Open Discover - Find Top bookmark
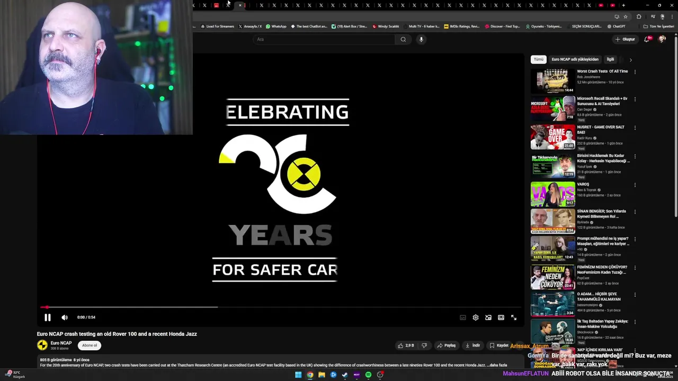 pos(503,26)
